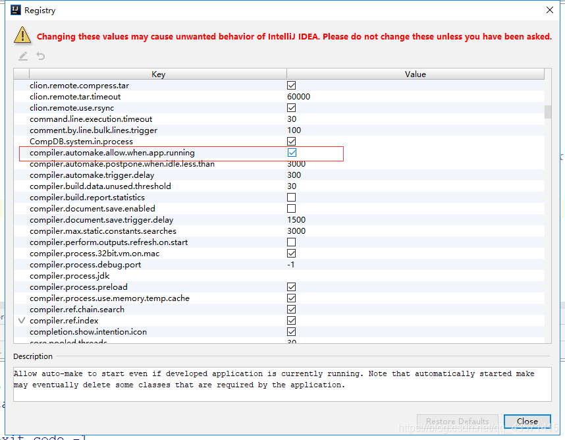The height and width of the screenshot is (440, 565).
Task: Click value 1500 for save.trigger.delay
Action: click(296, 220)
